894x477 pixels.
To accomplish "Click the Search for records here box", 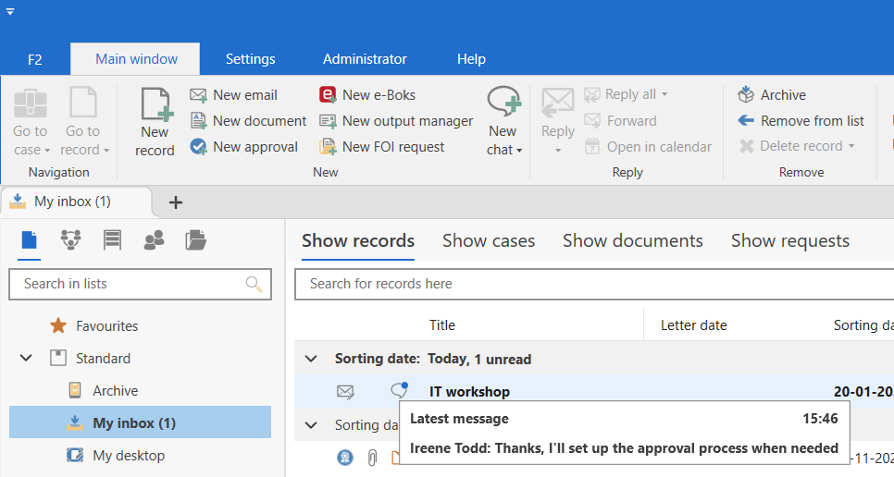I will [592, 284].
